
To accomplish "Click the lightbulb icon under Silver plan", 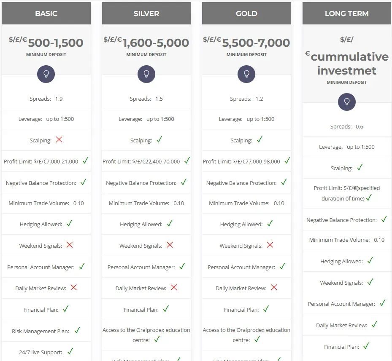I will [146, 74].
